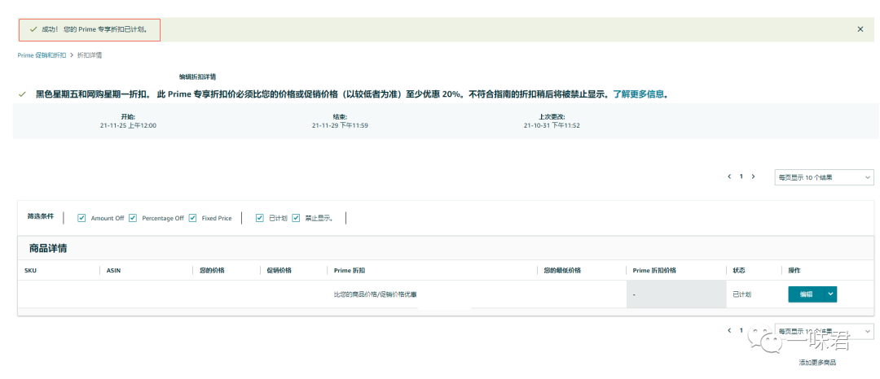Click the 筛选条件 label
Image resolution: width=880 pixels, height=379 pixels.
[41, 216]
